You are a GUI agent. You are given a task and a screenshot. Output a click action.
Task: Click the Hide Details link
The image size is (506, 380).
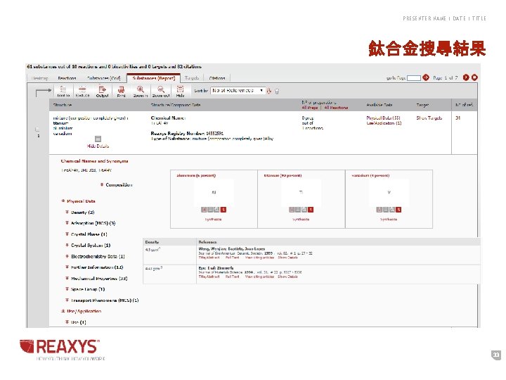coord(98,146)
